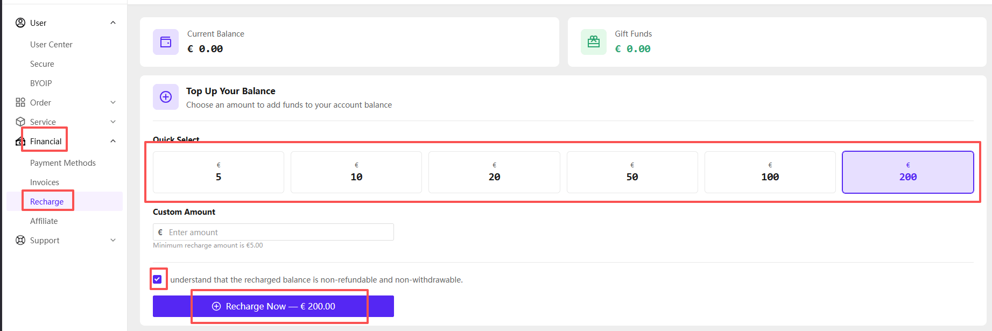Image resolution: width=992 pixels, height=331 pixels.
Task: Expand the Service menu chevron
Action: [113, 122]
